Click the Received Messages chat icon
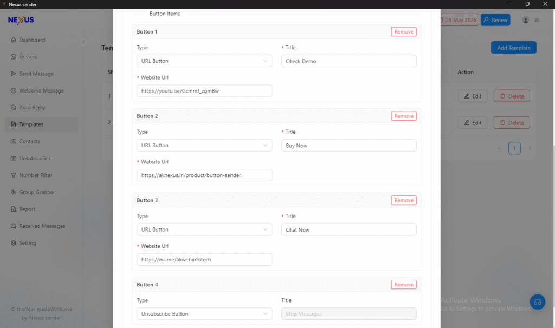The width and height of the screenshot is (555, 328). coord(14,226)
